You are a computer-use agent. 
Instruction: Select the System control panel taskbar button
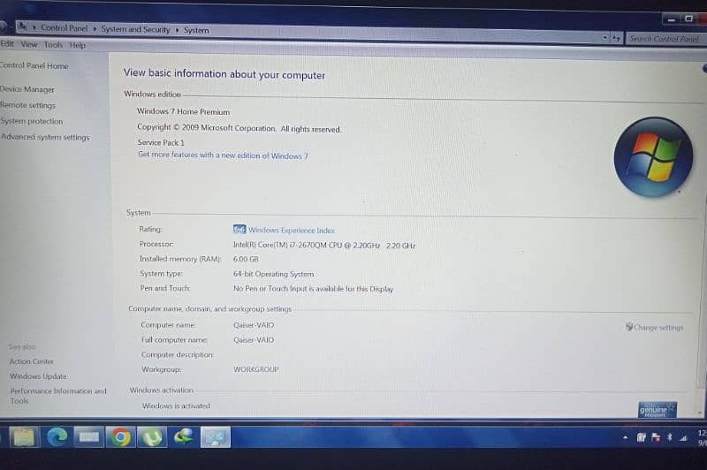point(215,437)
